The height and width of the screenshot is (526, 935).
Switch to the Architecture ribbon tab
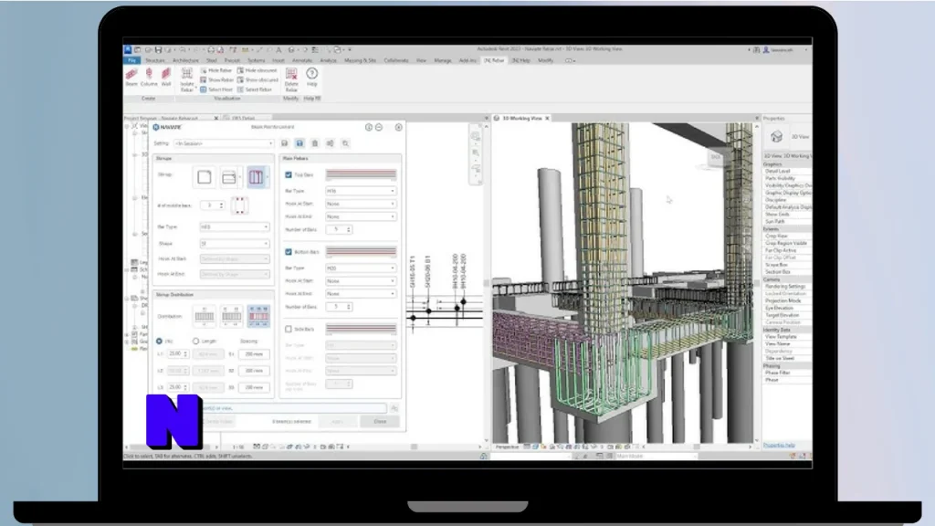click(x=185, y=60)
